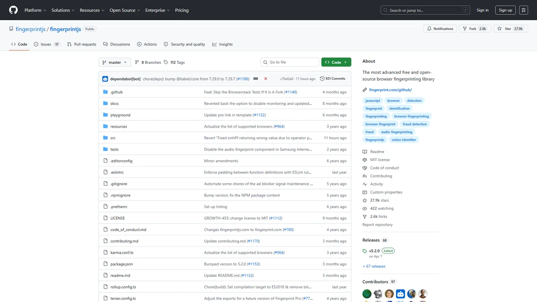Open the c7bd2a0 commit hash
Image resolution: width=537 pixels, height=302 pixels.
(x=287, y=78)
